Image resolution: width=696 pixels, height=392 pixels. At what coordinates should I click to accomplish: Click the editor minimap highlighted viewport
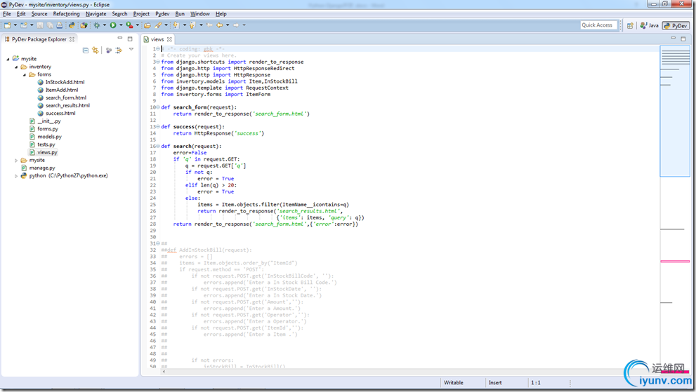coord(675,111)
